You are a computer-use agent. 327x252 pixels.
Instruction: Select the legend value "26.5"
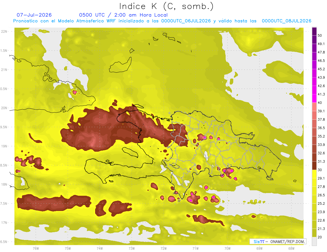321,195
